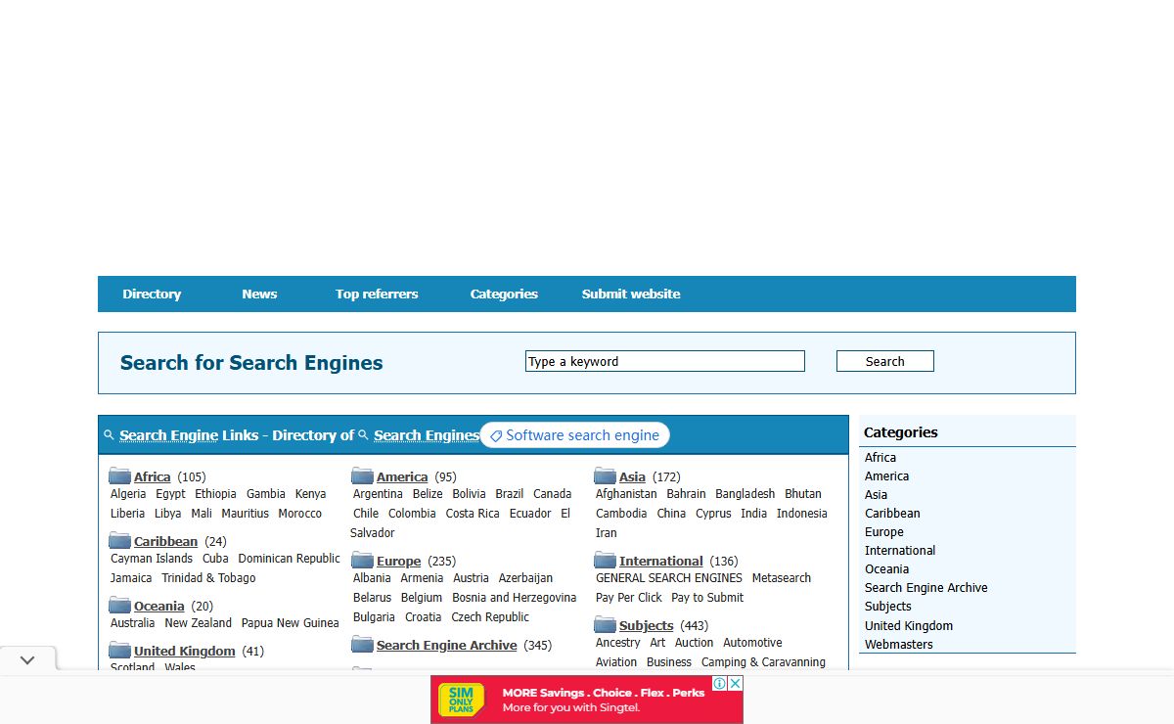This screenshot has width=1174, height=724.
Task: Click the Search button
Action: [x=885, y=361]
